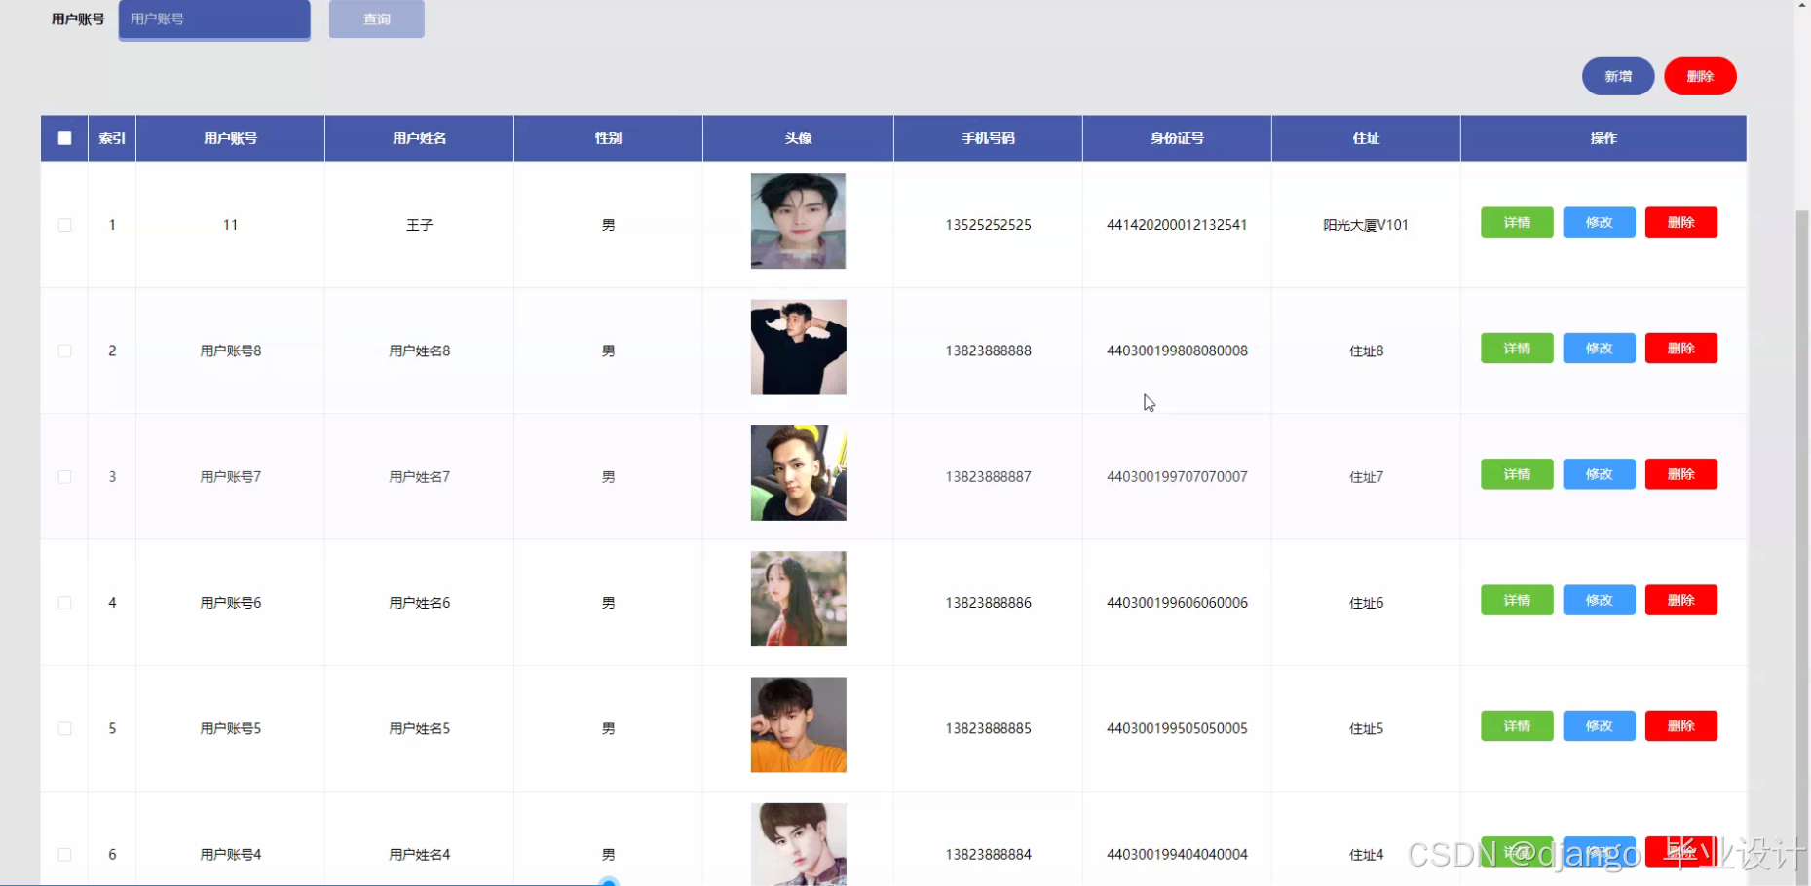This screenshot has width=1811, height=886.
Task: Click the blue 新增 button
Action: [1618, 76]
